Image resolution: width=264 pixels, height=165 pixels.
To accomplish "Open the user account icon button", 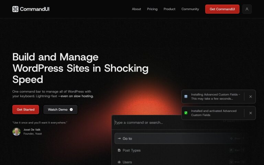I will [247, 9].
